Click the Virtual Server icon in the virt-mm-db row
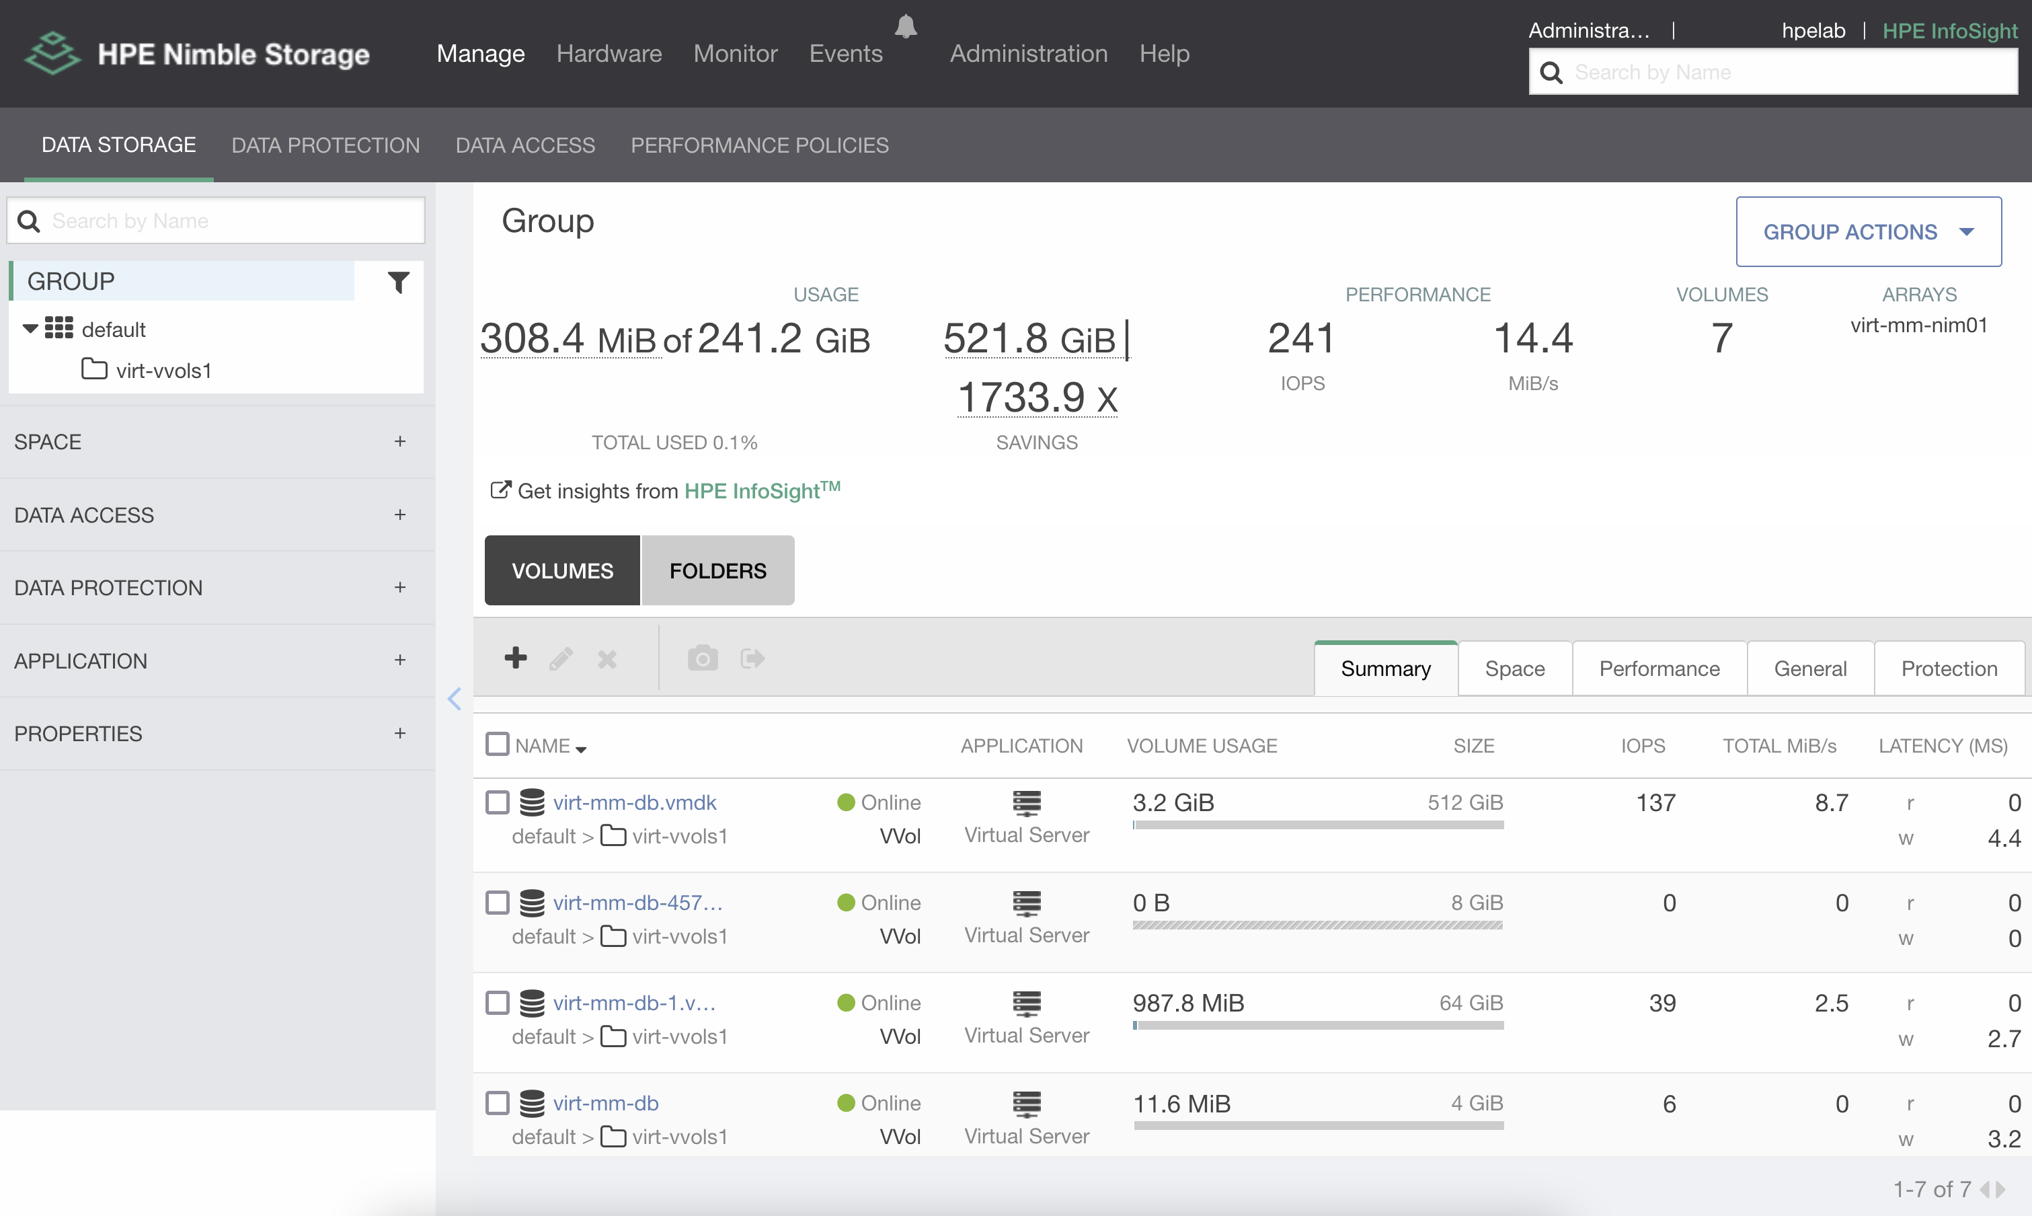 pyautogui.click(x=1026, y=1104)
